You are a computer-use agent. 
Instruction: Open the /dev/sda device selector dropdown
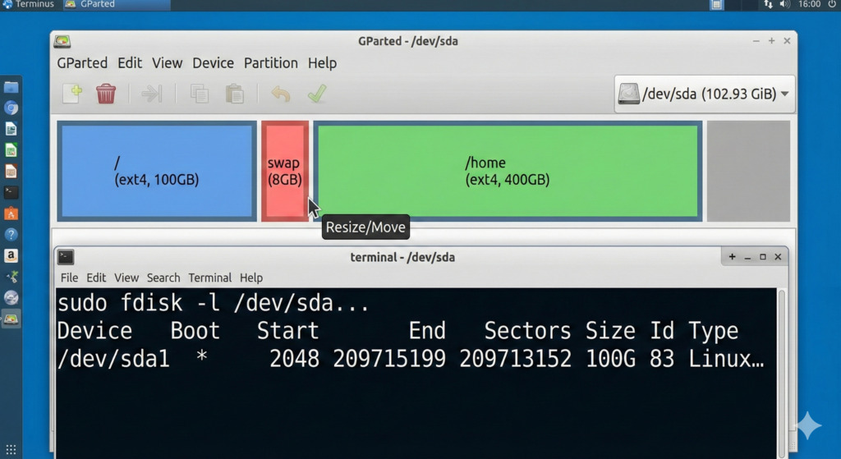pos(704,94)
